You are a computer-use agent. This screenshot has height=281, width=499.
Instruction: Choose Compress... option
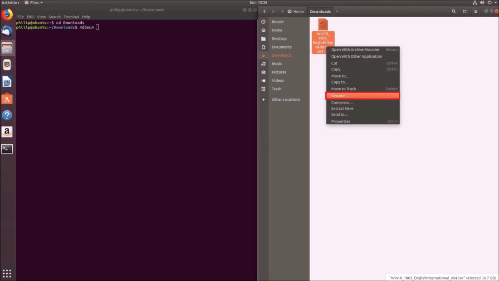point(363,103)
